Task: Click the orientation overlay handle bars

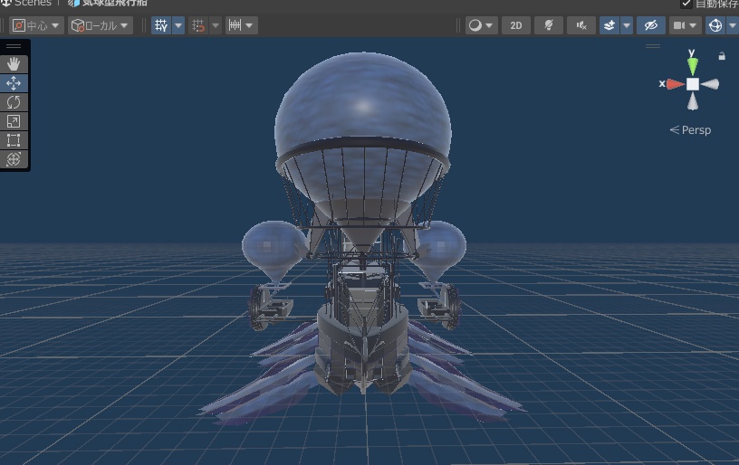Action: click(x=653, y=46)
